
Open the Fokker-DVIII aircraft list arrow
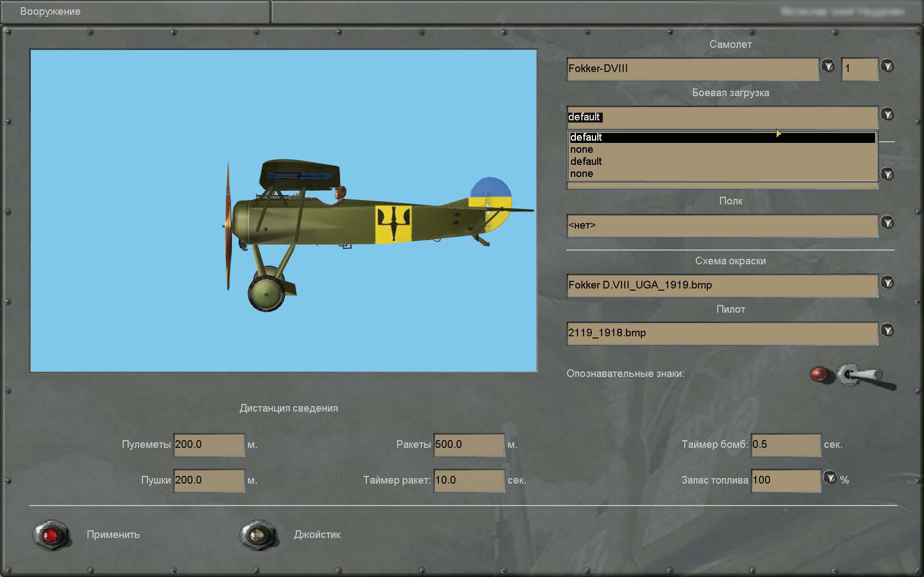828,66
